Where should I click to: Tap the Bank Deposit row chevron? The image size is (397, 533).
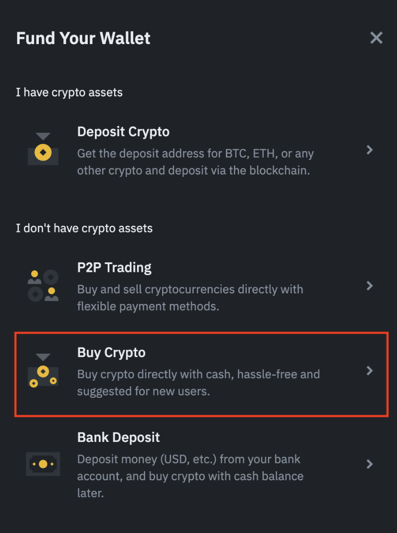click(x=370, y=464)
